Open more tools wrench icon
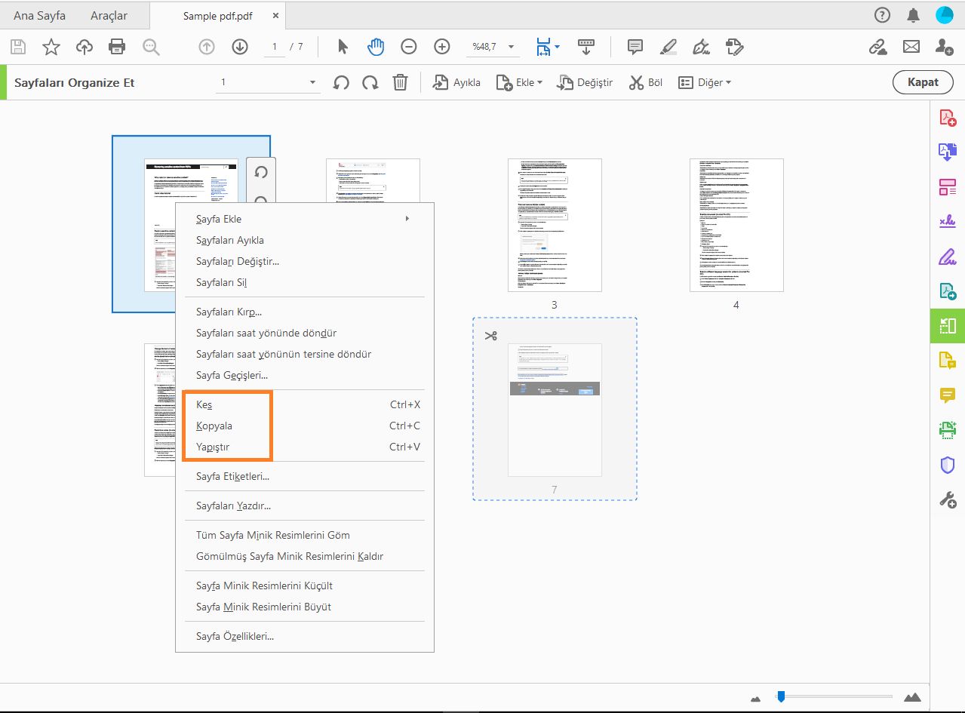This screenshot has height=713, width=965. tap(948, 499)
